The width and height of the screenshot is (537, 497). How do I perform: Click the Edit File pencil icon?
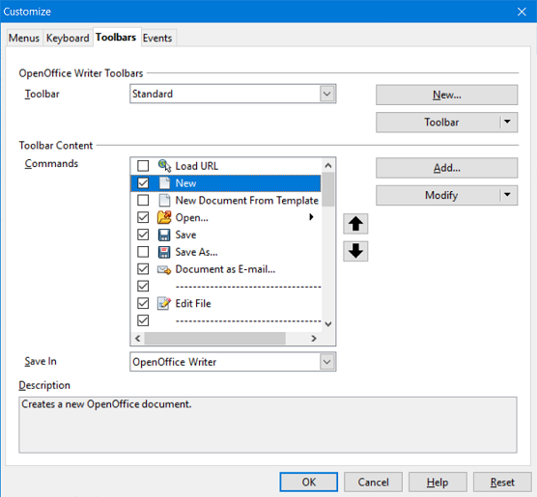point(164,303)
